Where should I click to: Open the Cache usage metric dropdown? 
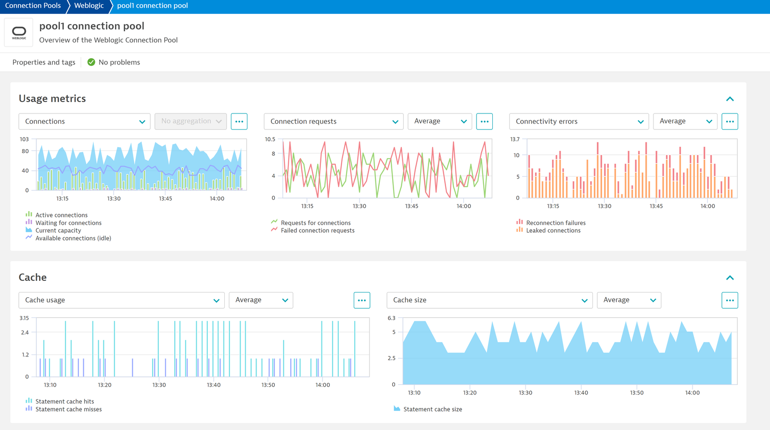point(122,300)
